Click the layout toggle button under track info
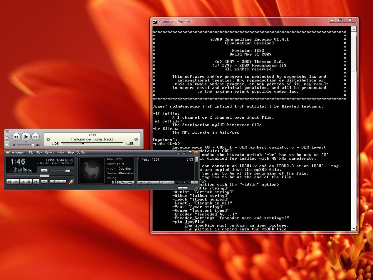Image resolution: width=373 pixels, height=280 pixels. 130,182
